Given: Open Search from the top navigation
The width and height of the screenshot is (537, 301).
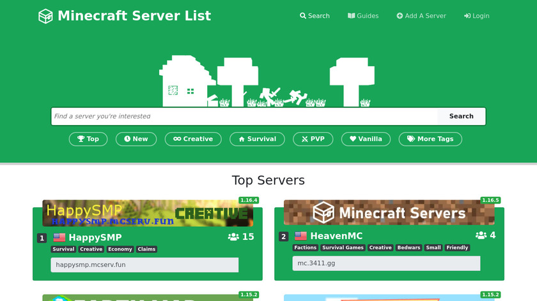Looking at the screenshot, I should (x=315, y=16).
